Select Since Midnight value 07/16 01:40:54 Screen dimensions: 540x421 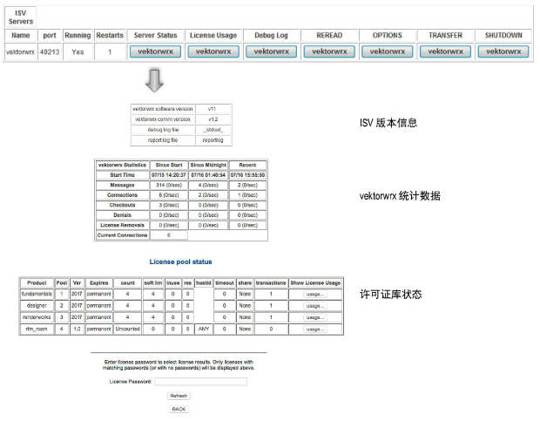pyautogui.click(x=208, y=175)
